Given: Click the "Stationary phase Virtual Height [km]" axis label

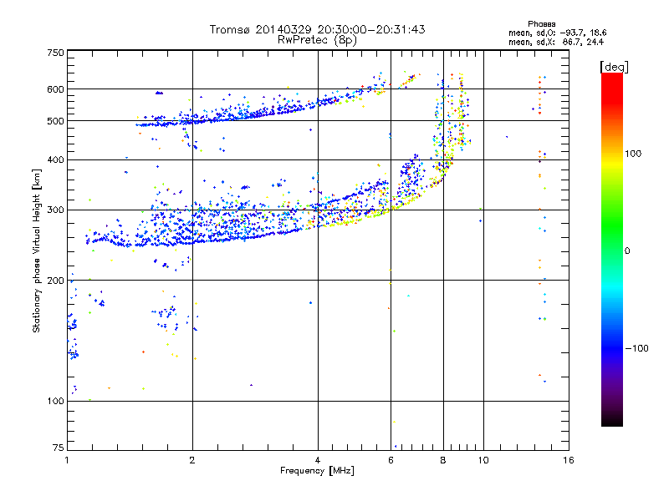Looking at the screenshot, I should pos(36,250).
